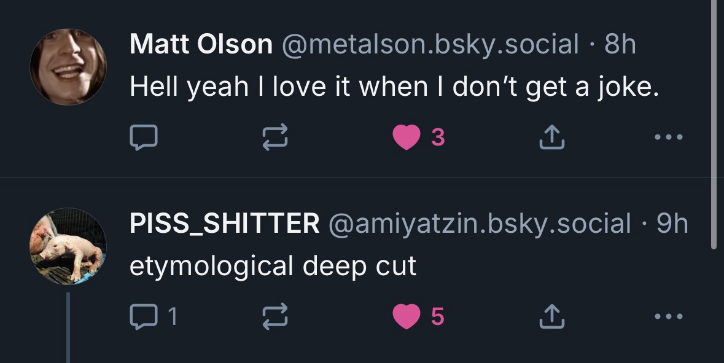Open the post text 'etymological deep cut'
Viewport: 724px width, 363px height.
coord(273,266)
